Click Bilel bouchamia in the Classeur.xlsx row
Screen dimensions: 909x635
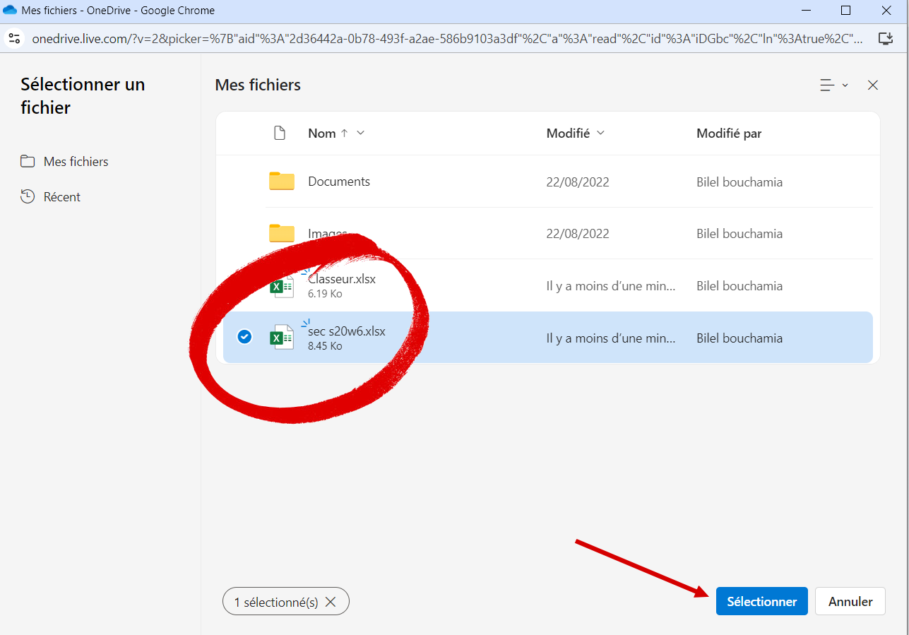[739, 286]
